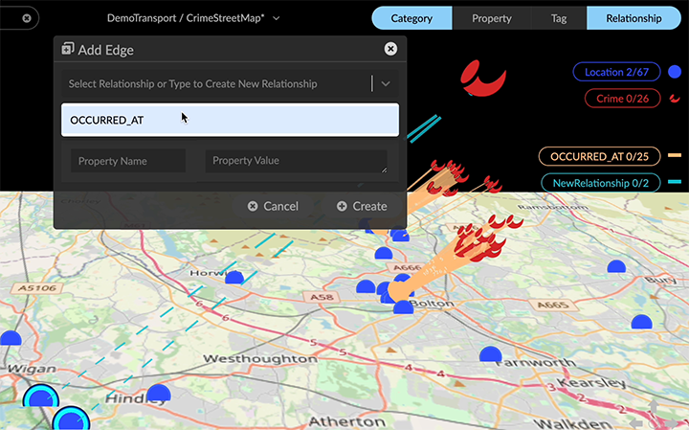This screenshot has width=689, height=430.
Task: Click the red Crime category icon
Action: pos(676,98)
